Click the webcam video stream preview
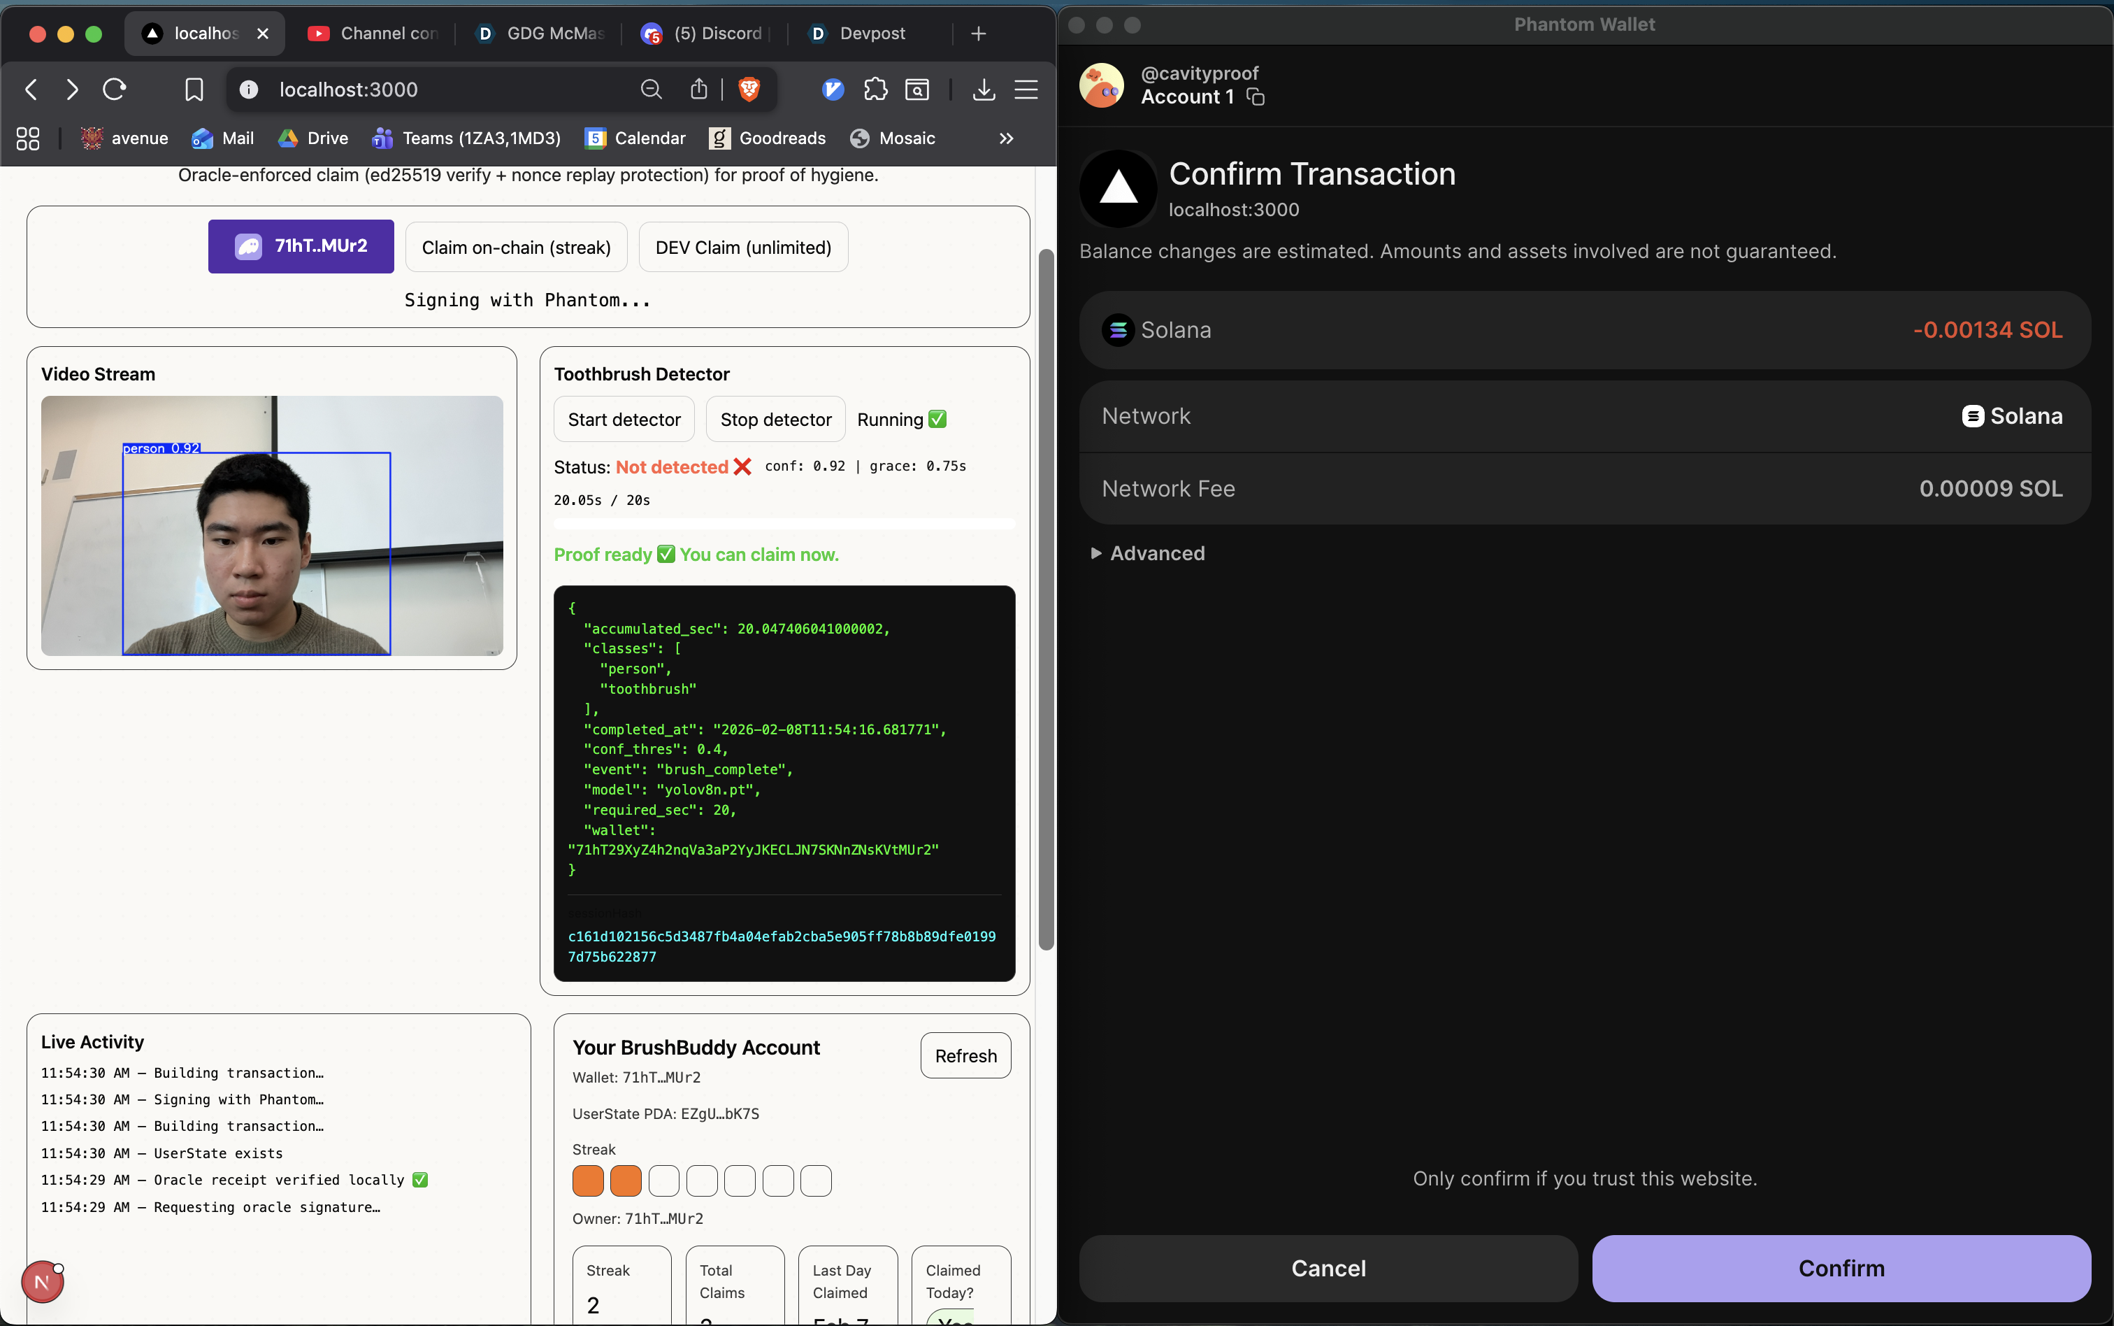The image size is (2114, 1326). click(272, 525)
